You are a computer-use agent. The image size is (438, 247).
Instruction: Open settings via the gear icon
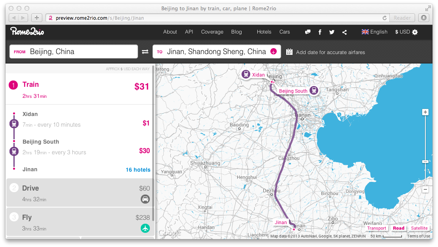point(415,32)
